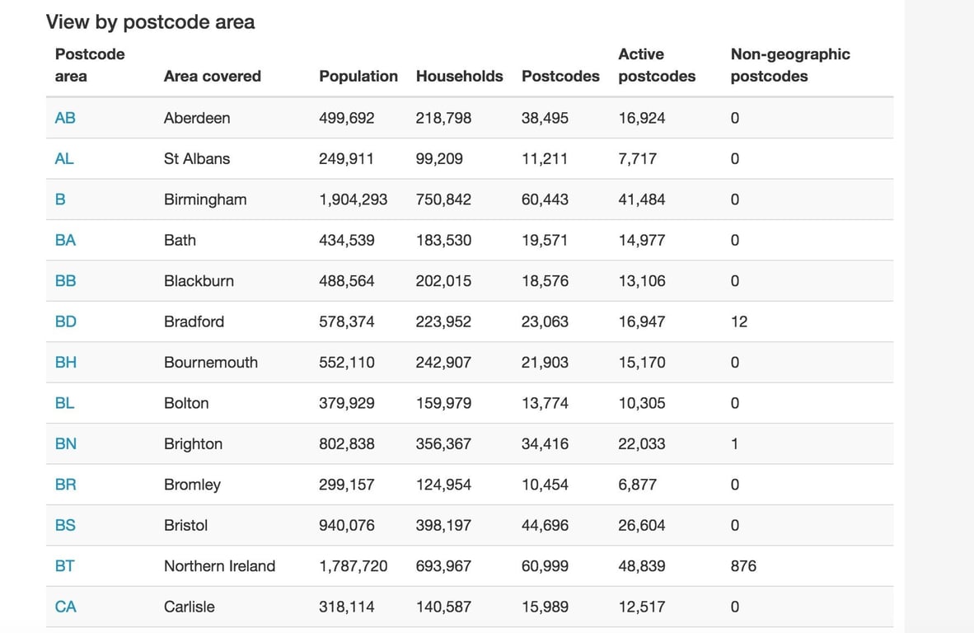Open the BR Bromley postcode link
The width and height of the screenshot is (974, 633).
pyautogui.click(x=65, y=485)
